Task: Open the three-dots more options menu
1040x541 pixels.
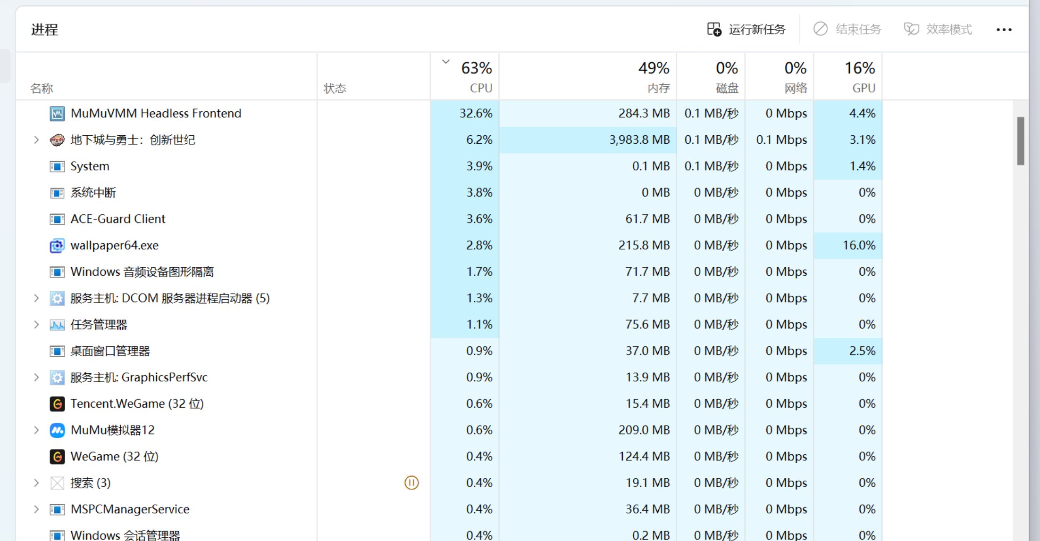Action: pyautogui.click(x=1004, y=30)
